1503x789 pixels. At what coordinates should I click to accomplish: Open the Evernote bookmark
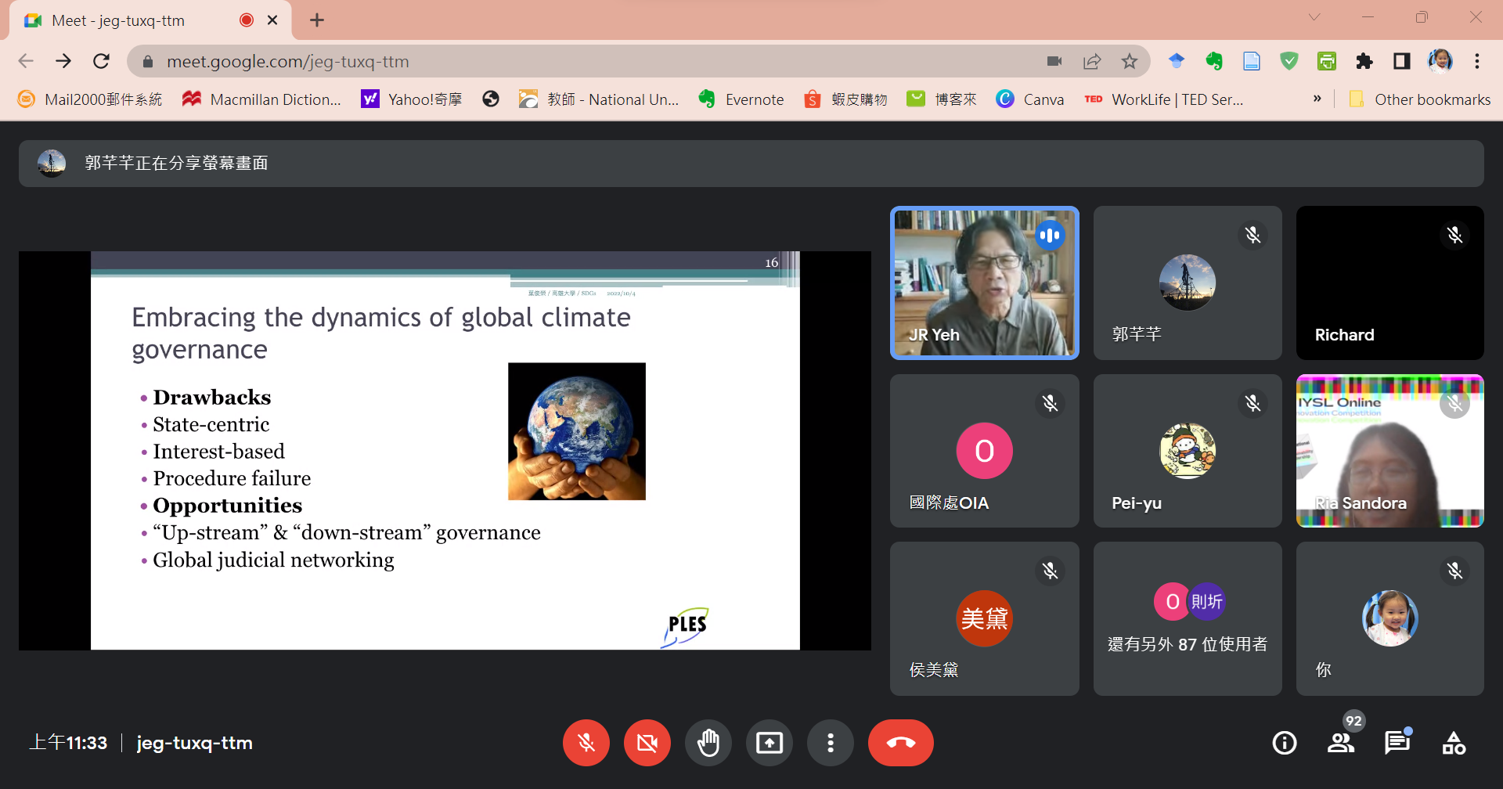click(x=741, y=99)
